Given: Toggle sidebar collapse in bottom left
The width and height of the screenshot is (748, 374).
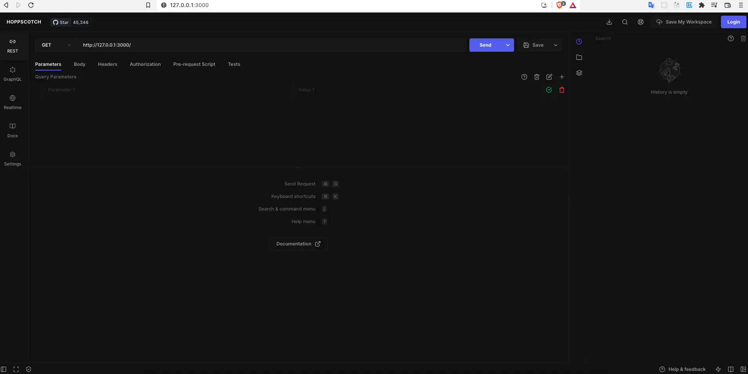Looking at the screenshot, I should pyautogui.click(x=4, y=369).
